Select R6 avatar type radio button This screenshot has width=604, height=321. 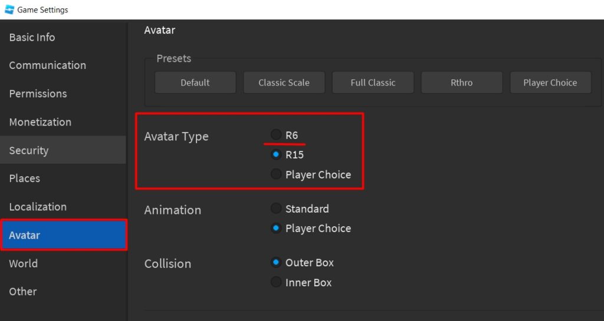(x=276, y=134)
